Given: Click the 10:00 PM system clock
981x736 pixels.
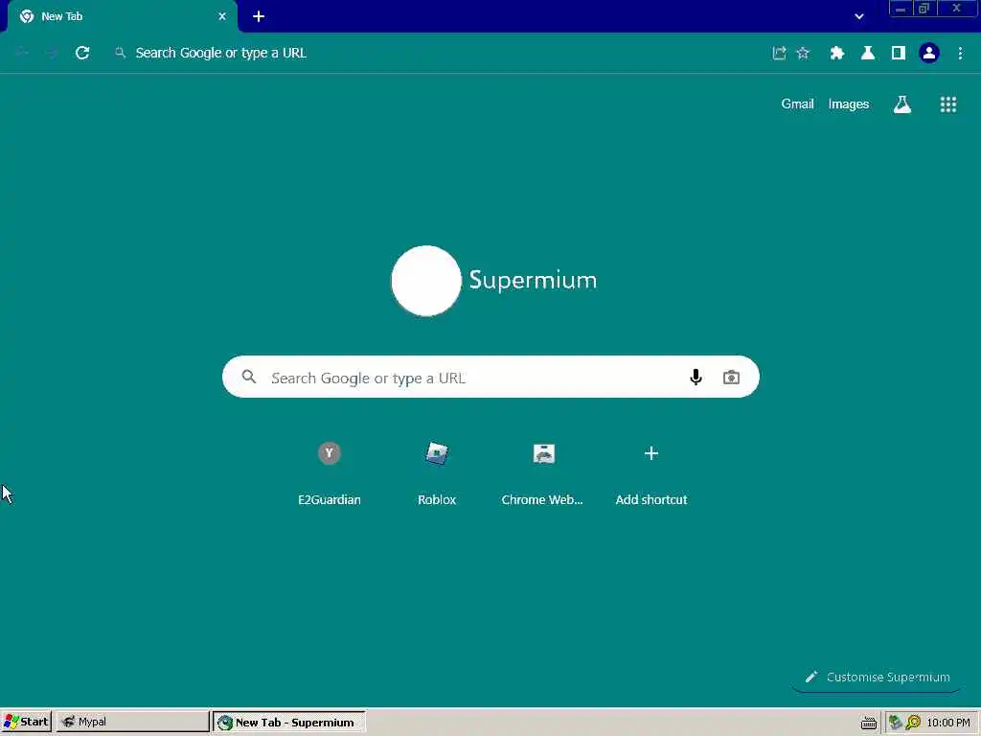Looking at the screenshot, I should (x=948, y=723).
